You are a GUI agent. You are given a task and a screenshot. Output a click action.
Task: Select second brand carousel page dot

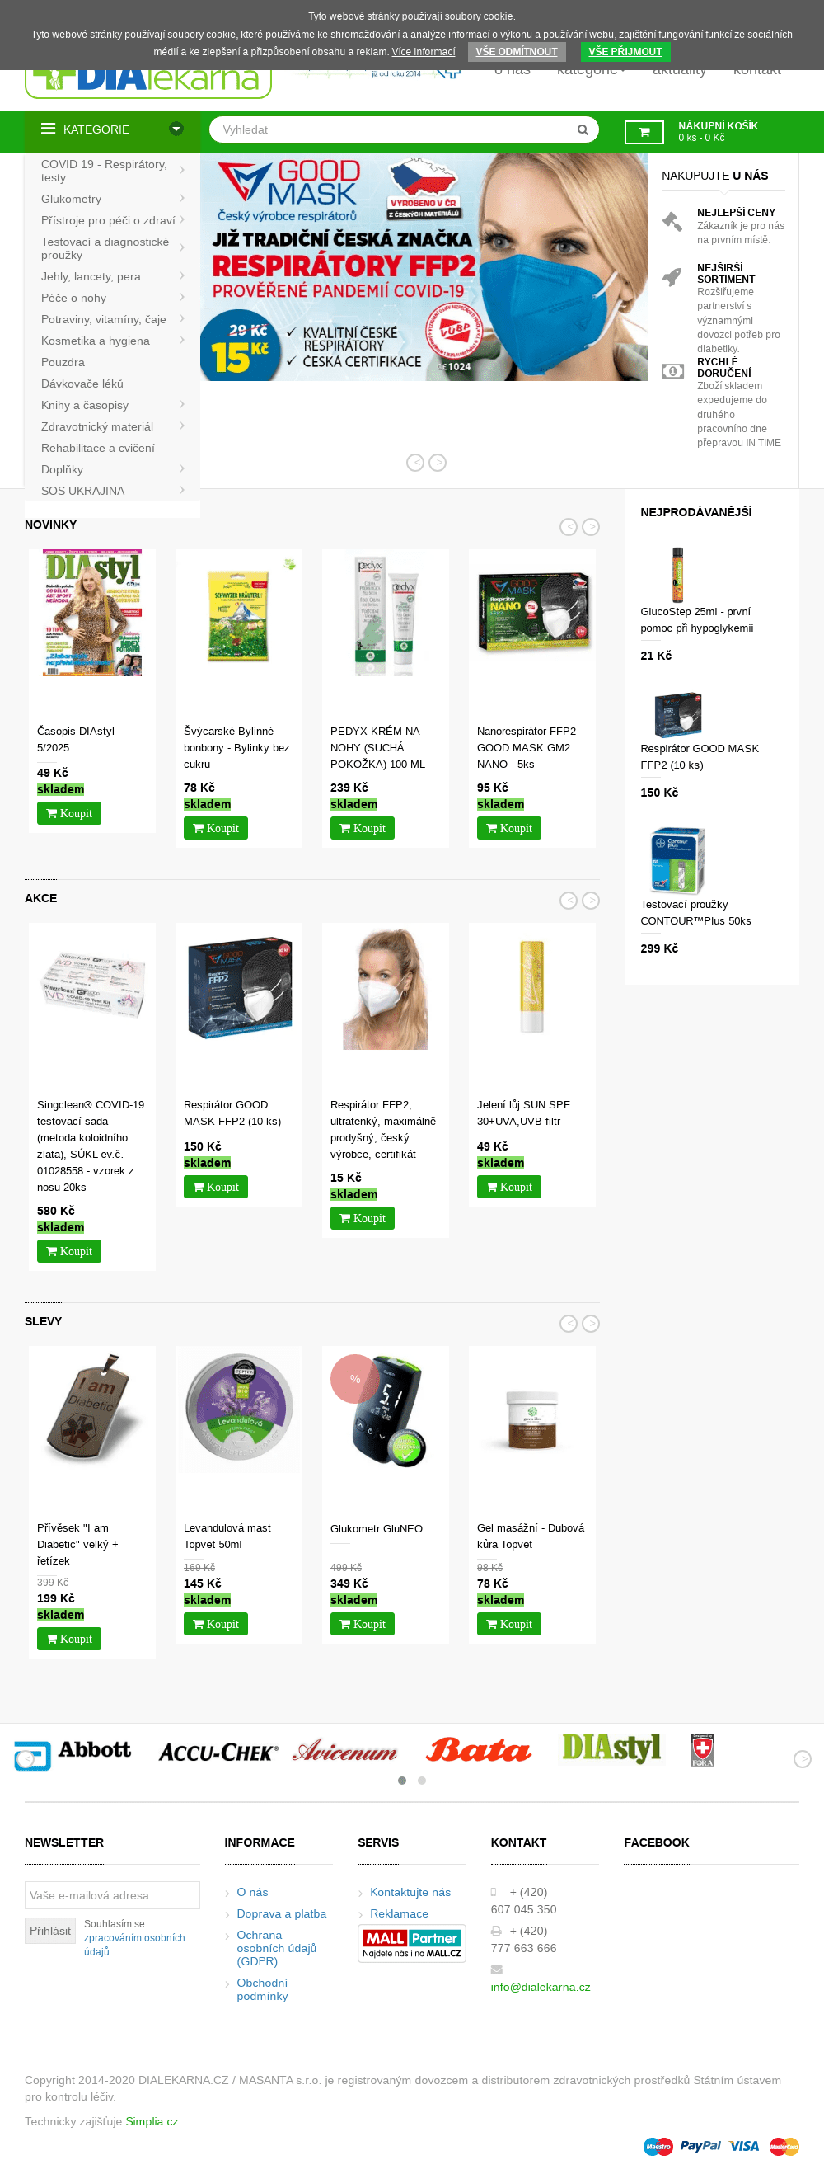[422, 1781]
